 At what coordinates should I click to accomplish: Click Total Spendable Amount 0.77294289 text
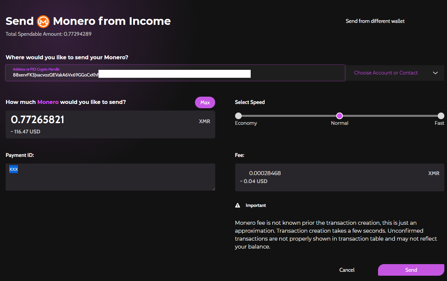pos(48,34)
